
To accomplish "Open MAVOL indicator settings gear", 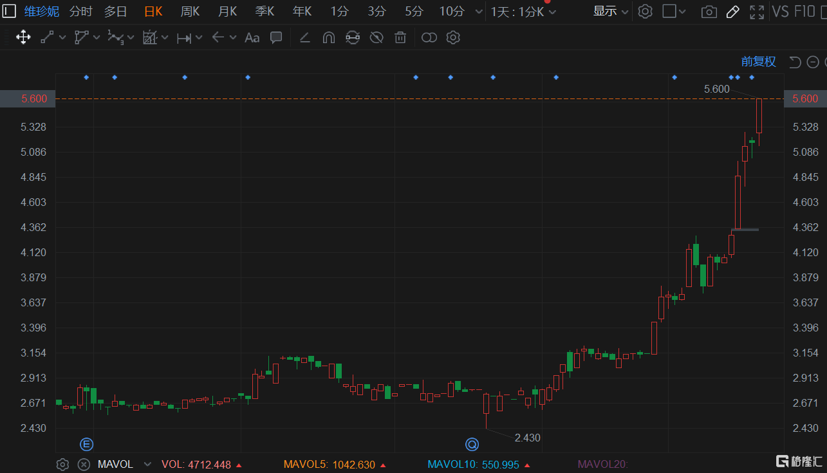I will pos(62,464).
